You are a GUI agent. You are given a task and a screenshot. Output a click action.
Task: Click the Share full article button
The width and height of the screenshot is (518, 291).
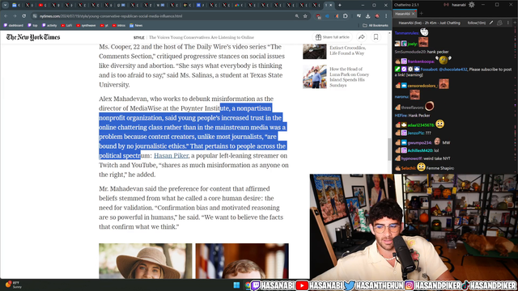coord(332,37)
